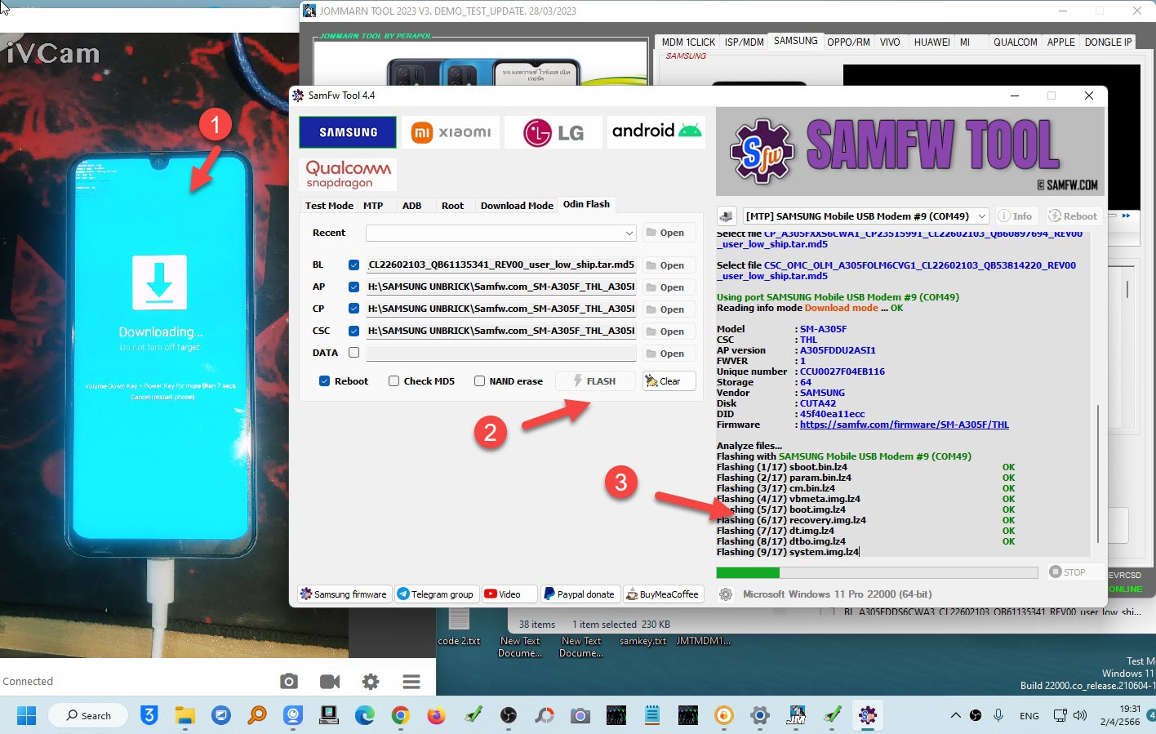
Task: Enable NAND erase option
Action: [x=479, y=381]
